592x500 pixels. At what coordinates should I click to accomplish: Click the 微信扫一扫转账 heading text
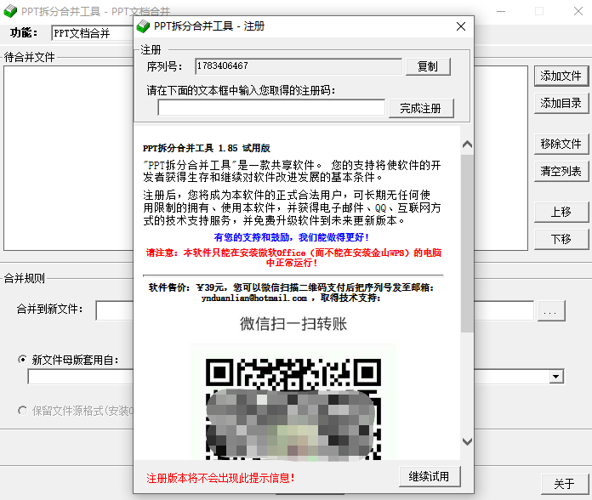click(x=293, y=324)
